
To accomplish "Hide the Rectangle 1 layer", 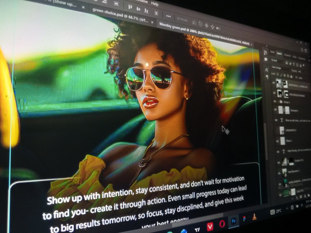I will click(x=275, y=110).
